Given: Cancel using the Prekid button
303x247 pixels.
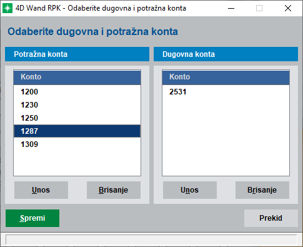Looking at the screenshot, I should click(x=271, y=218).
